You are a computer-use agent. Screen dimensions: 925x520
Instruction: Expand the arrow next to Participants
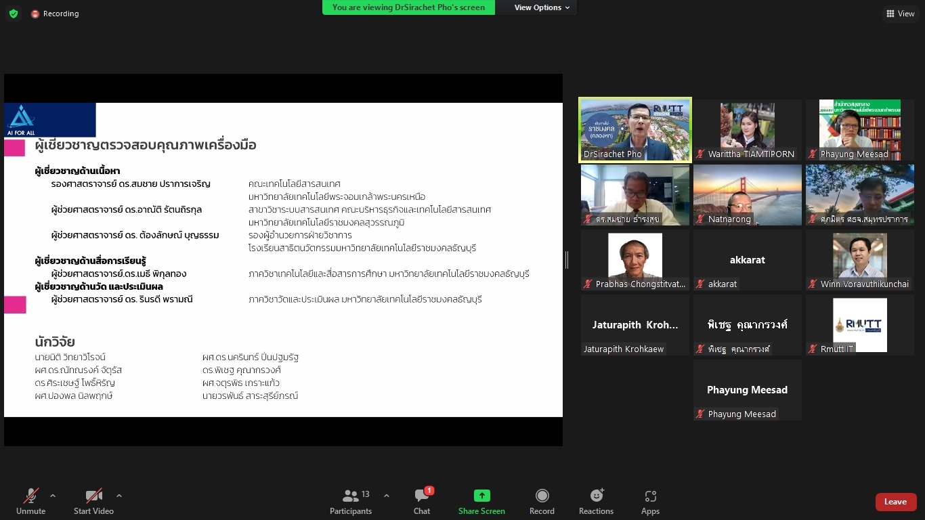tap(387, 496)
